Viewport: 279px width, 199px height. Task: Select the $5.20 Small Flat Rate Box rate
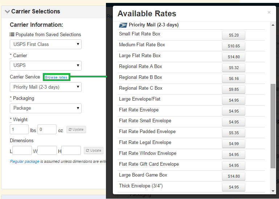click(233, 35)
